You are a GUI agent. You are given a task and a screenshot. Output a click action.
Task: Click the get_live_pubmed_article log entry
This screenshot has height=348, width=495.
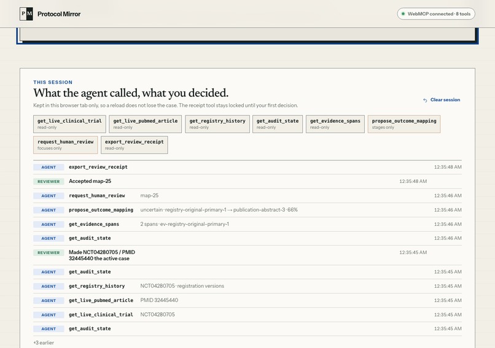coord(247,300)
